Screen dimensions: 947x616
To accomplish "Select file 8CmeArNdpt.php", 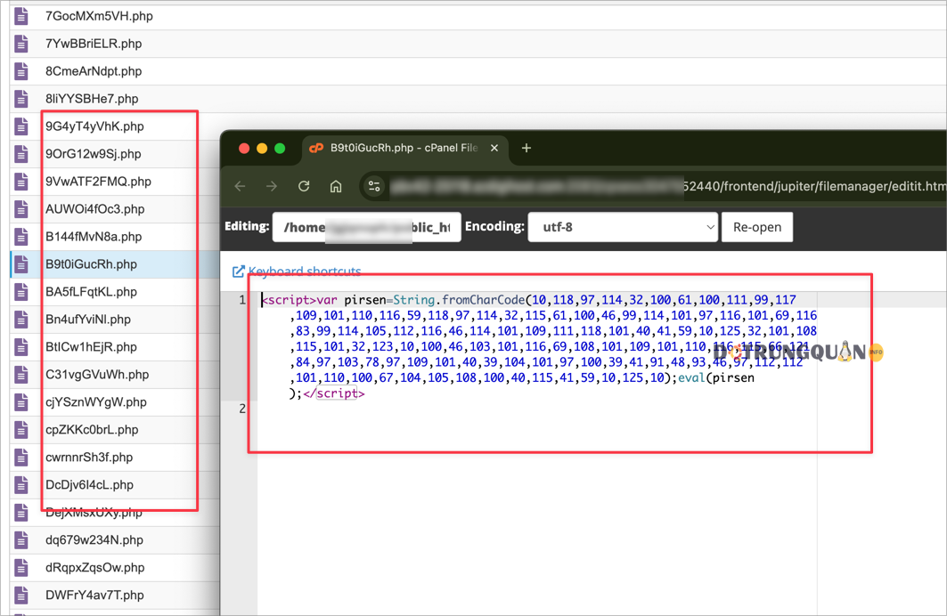I will (94, 71).
